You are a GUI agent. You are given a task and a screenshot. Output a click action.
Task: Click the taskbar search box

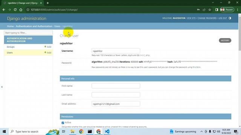click(34, 132)
